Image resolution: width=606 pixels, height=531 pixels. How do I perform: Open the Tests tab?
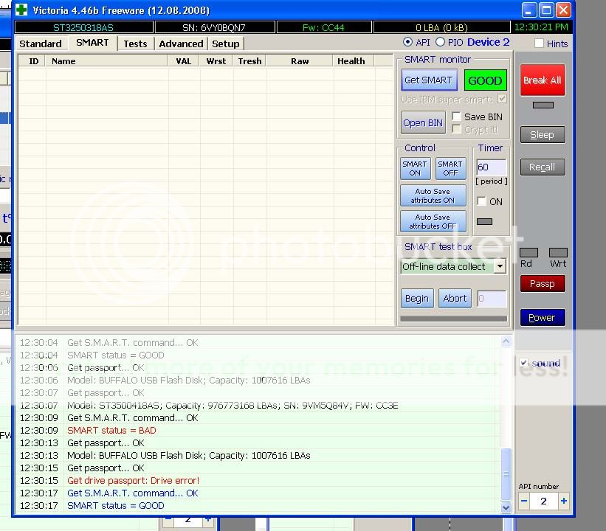135,44
